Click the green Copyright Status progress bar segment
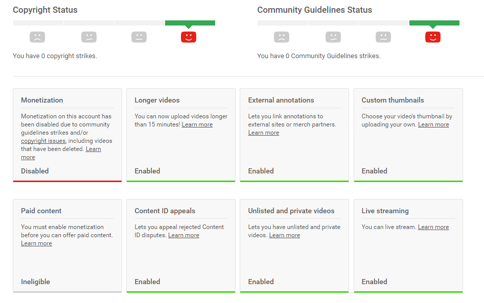The height and width of the screenshot is (303, 484). [x=190, y=23]
